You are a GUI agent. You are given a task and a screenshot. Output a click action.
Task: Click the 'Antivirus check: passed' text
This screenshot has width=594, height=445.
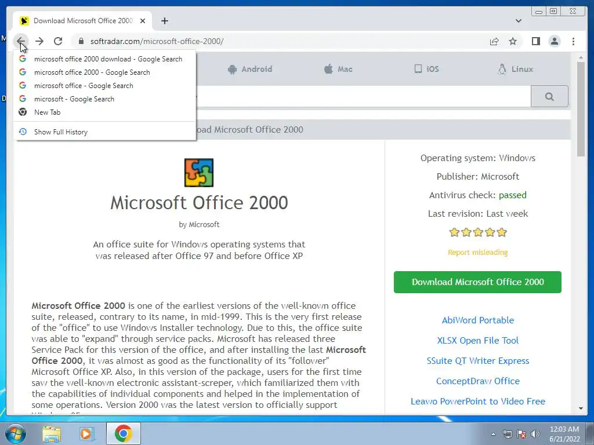tap(478, 195)
